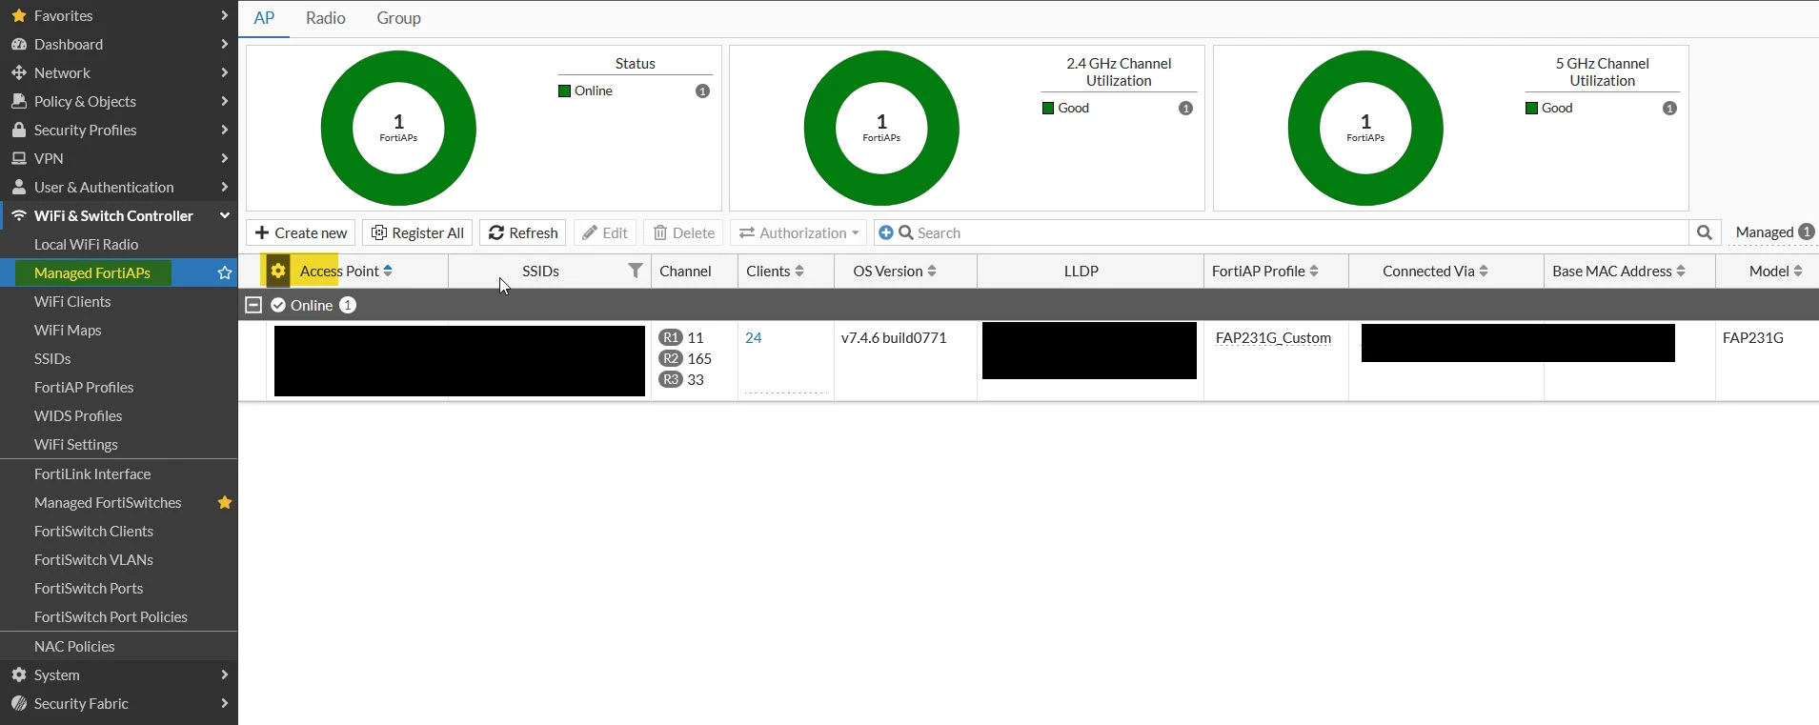Click the Status donut chart

398,128
